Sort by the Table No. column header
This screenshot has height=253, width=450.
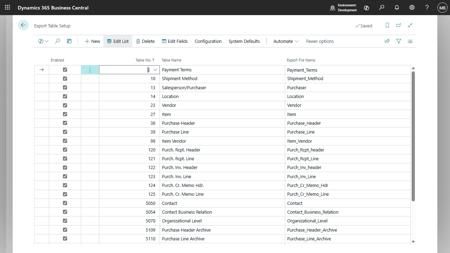click(145, 60)
